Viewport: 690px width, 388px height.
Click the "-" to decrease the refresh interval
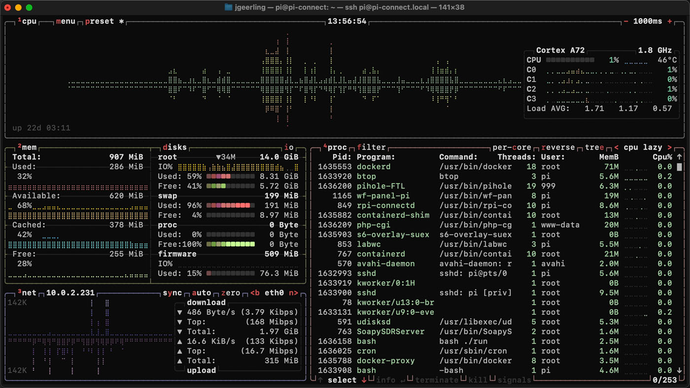click(625, 21)
